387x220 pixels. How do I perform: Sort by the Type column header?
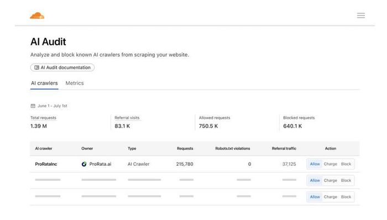132,149
